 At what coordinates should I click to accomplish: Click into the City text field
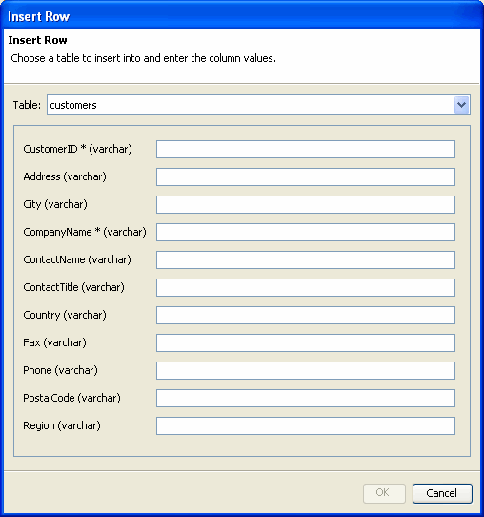pos(306,204)
